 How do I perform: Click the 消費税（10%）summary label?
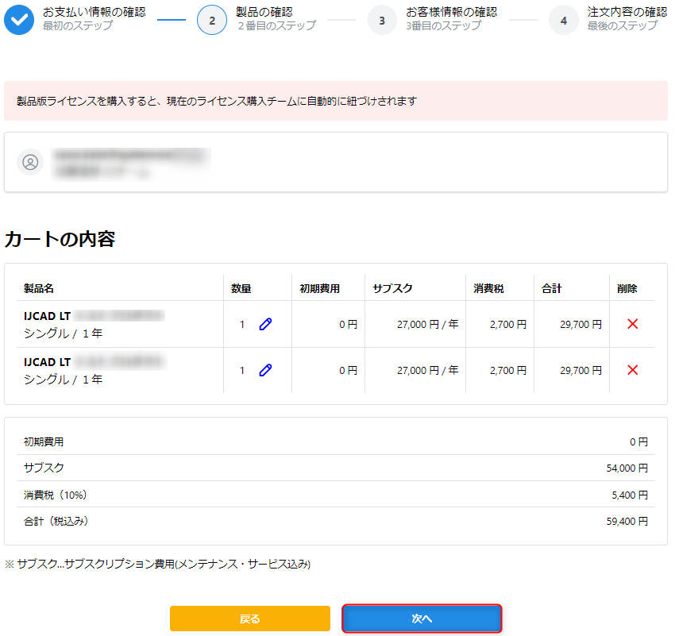(55, 495)
